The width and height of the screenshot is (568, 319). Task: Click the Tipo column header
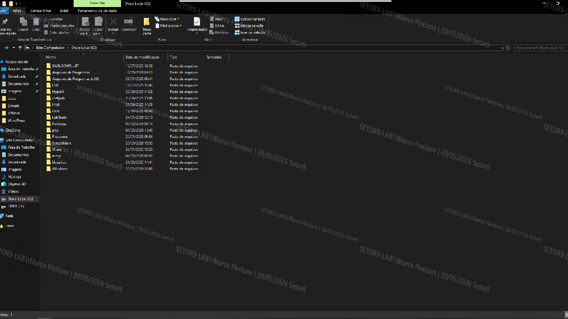(x=186, y=57)
